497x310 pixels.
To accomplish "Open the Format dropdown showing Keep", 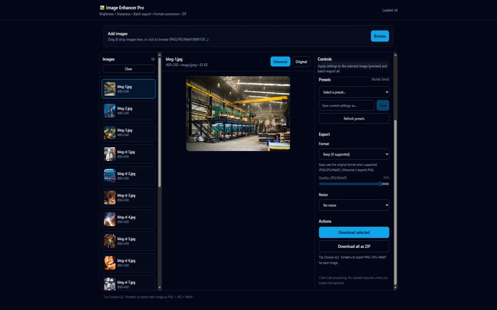I will coord(354,154).
